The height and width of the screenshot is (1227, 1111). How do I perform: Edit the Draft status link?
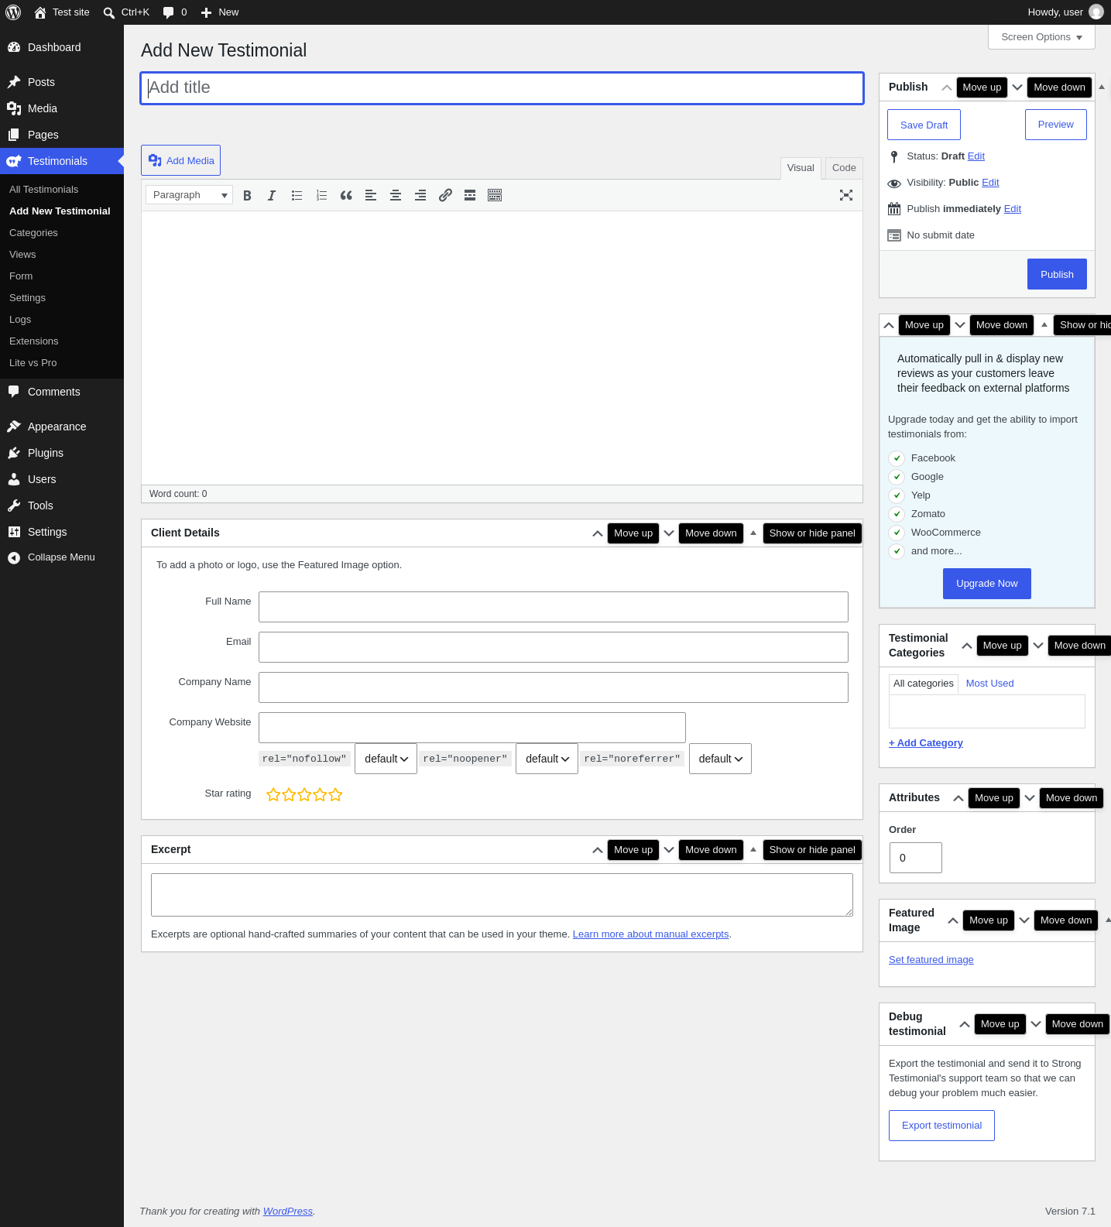coord(976,156)
